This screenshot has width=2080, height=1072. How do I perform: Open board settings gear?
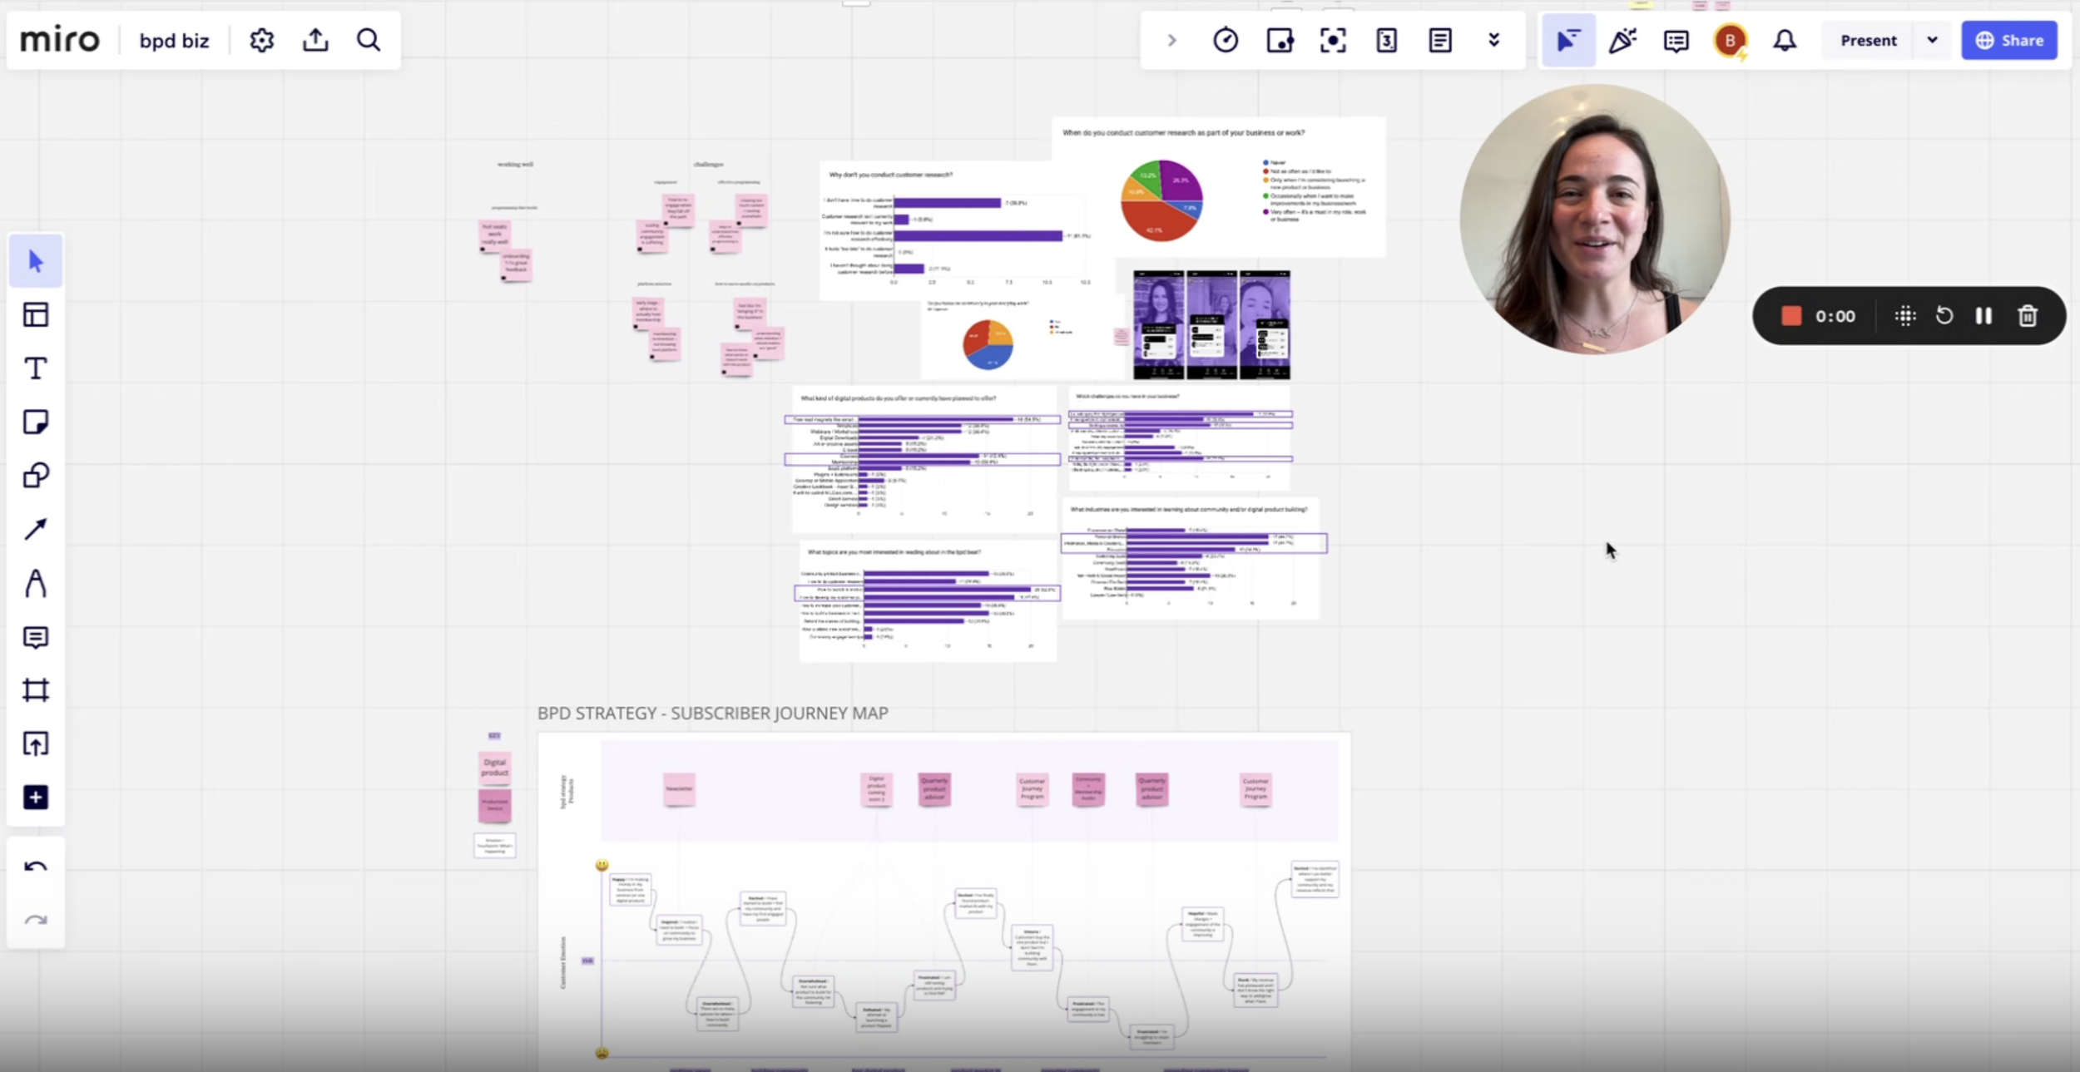click(261, 40)
